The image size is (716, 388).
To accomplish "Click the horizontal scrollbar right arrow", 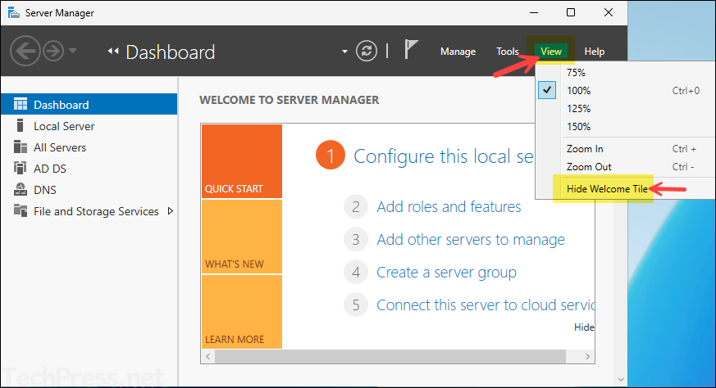I will tap(588, 357).
